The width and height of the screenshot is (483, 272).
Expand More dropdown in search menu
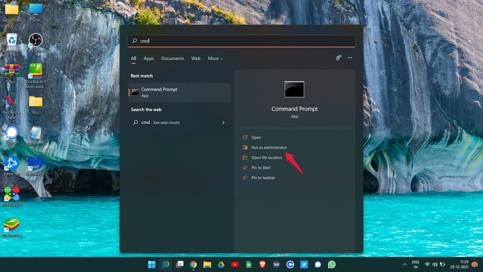tap(215, 58)
